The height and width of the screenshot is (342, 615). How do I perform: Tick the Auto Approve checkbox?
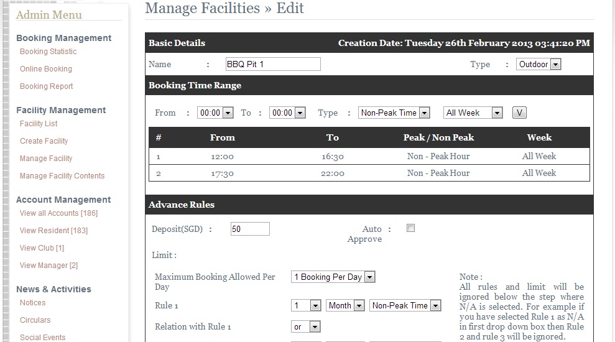[410, 228]
